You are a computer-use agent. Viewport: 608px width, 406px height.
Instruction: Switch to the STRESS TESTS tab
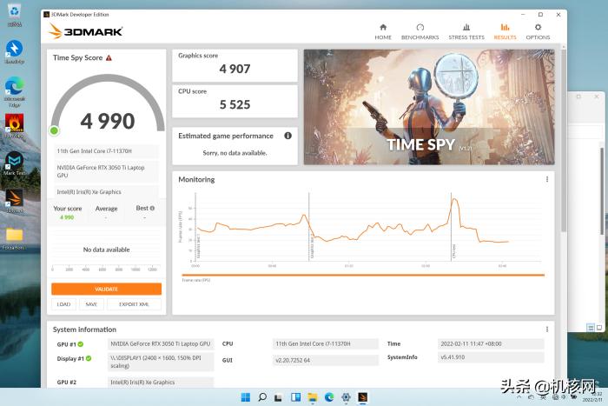coord(466,32)
